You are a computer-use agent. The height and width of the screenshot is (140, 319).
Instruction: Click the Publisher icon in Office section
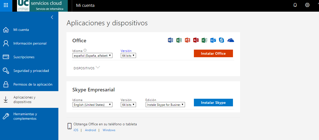click(x=205, y=40)
